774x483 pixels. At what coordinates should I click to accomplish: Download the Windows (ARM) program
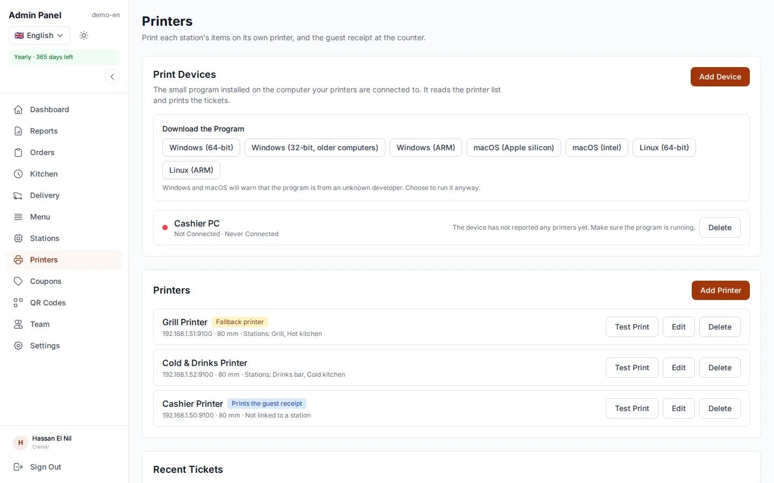point(426,148)
